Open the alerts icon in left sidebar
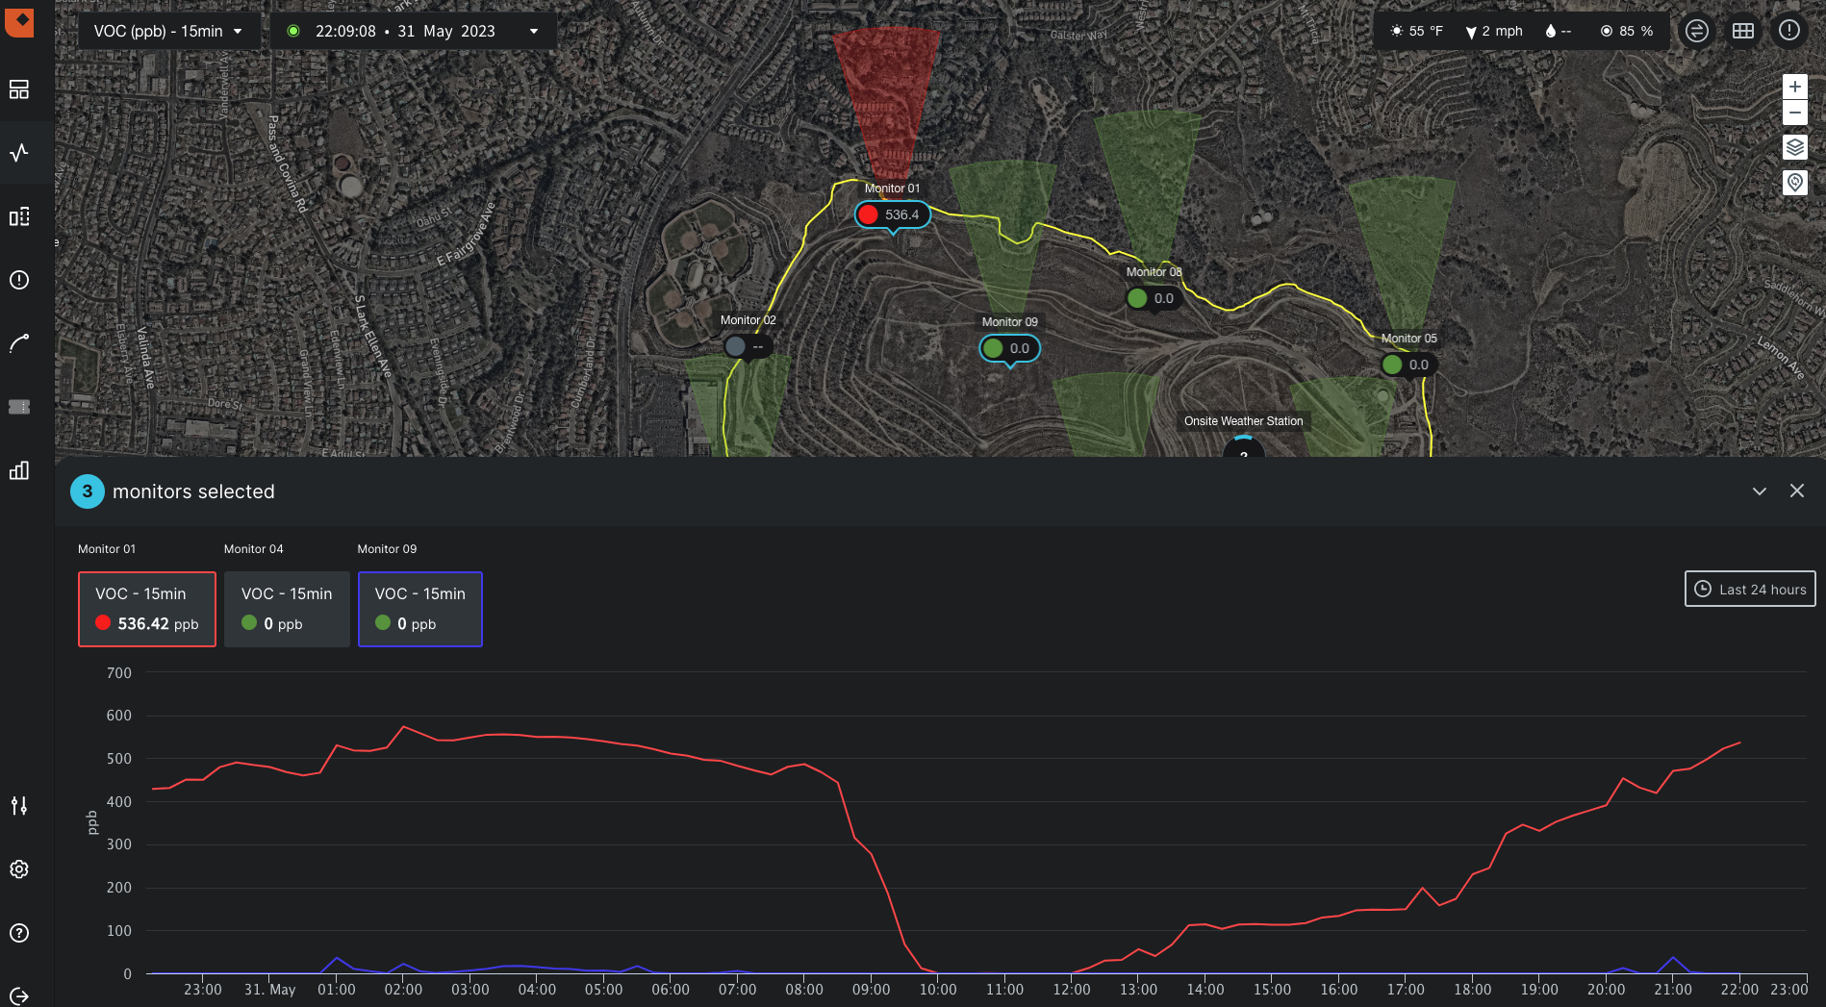 click(19, 280)
